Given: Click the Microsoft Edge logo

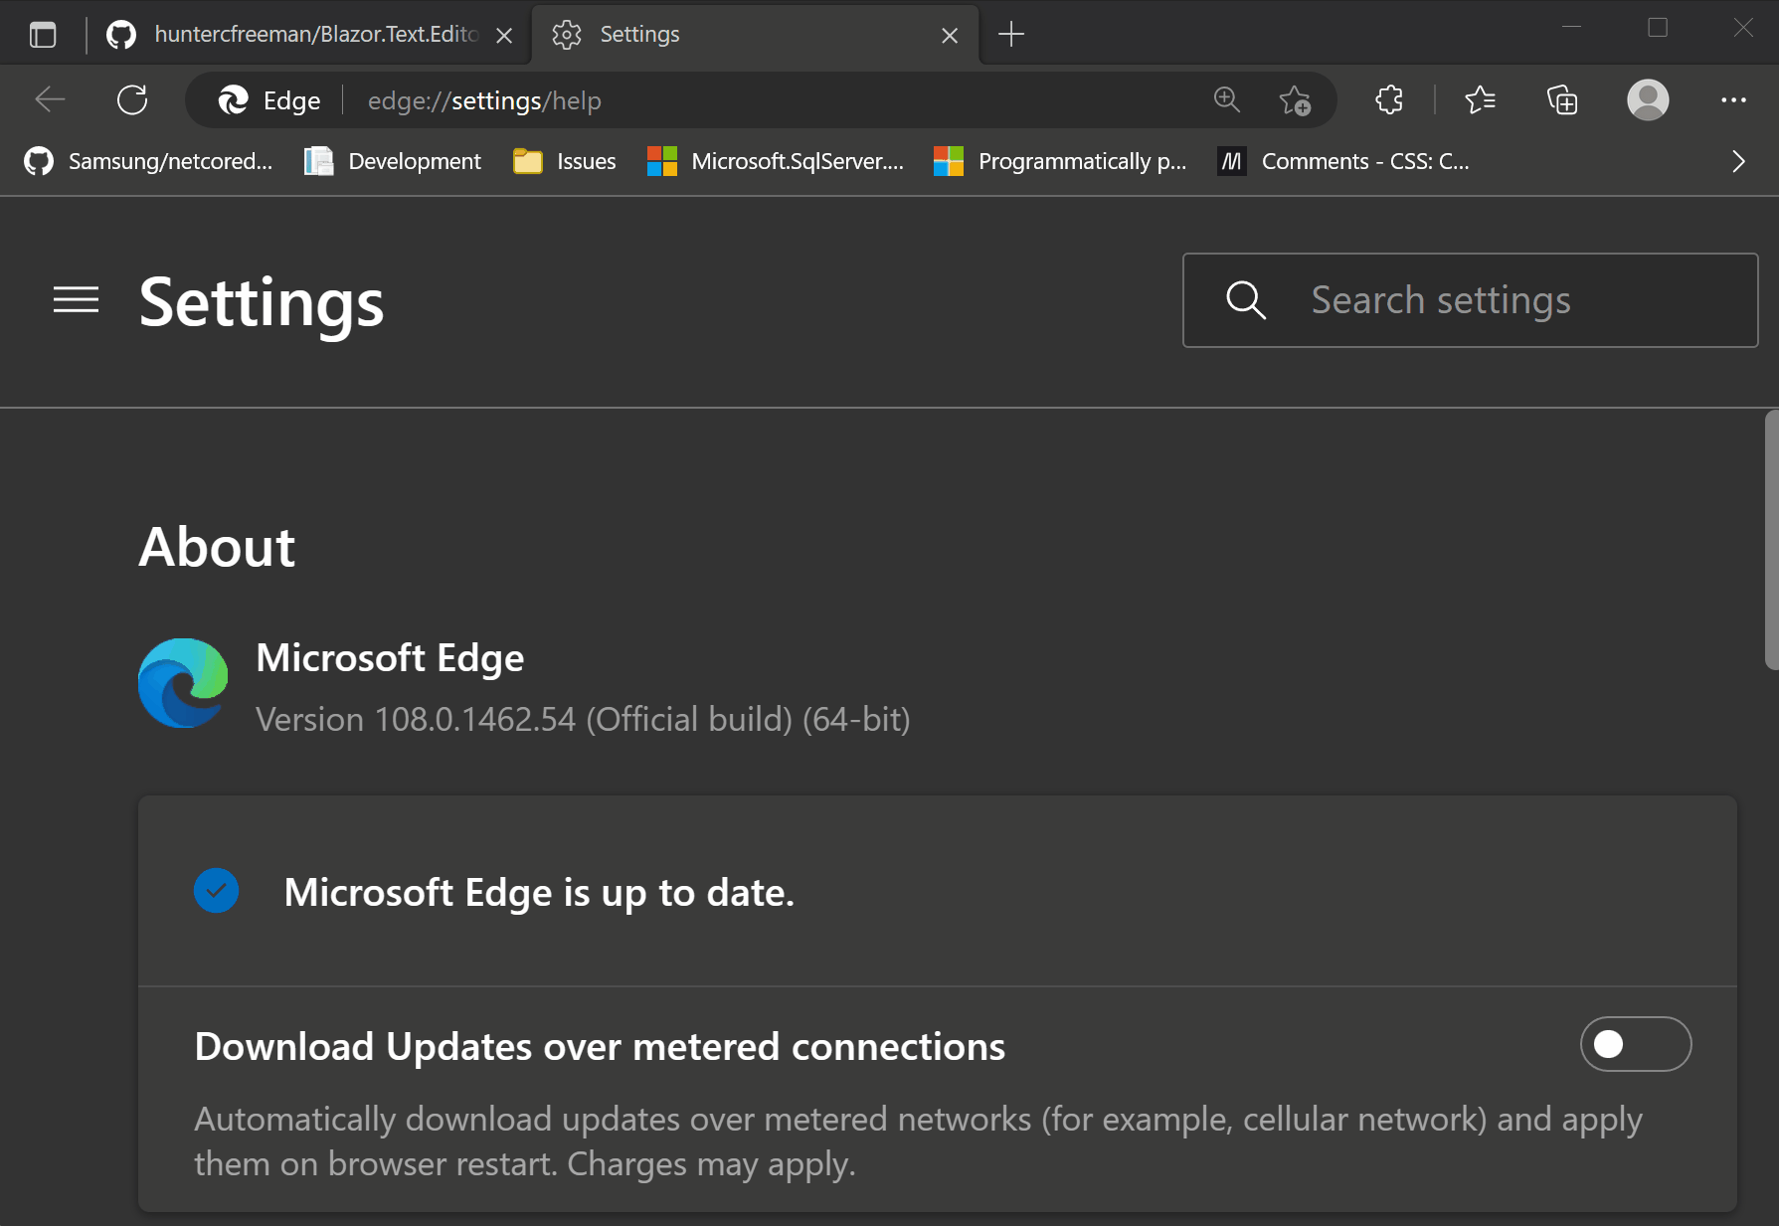Looking at the screenshot, I should 183,683.
